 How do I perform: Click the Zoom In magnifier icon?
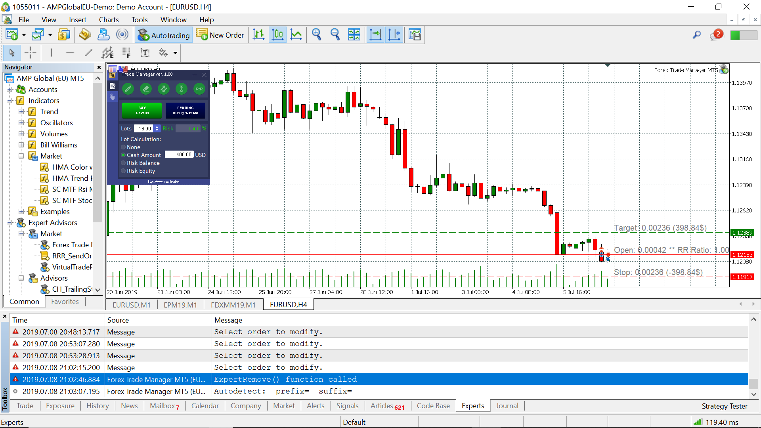pos(316,35)
